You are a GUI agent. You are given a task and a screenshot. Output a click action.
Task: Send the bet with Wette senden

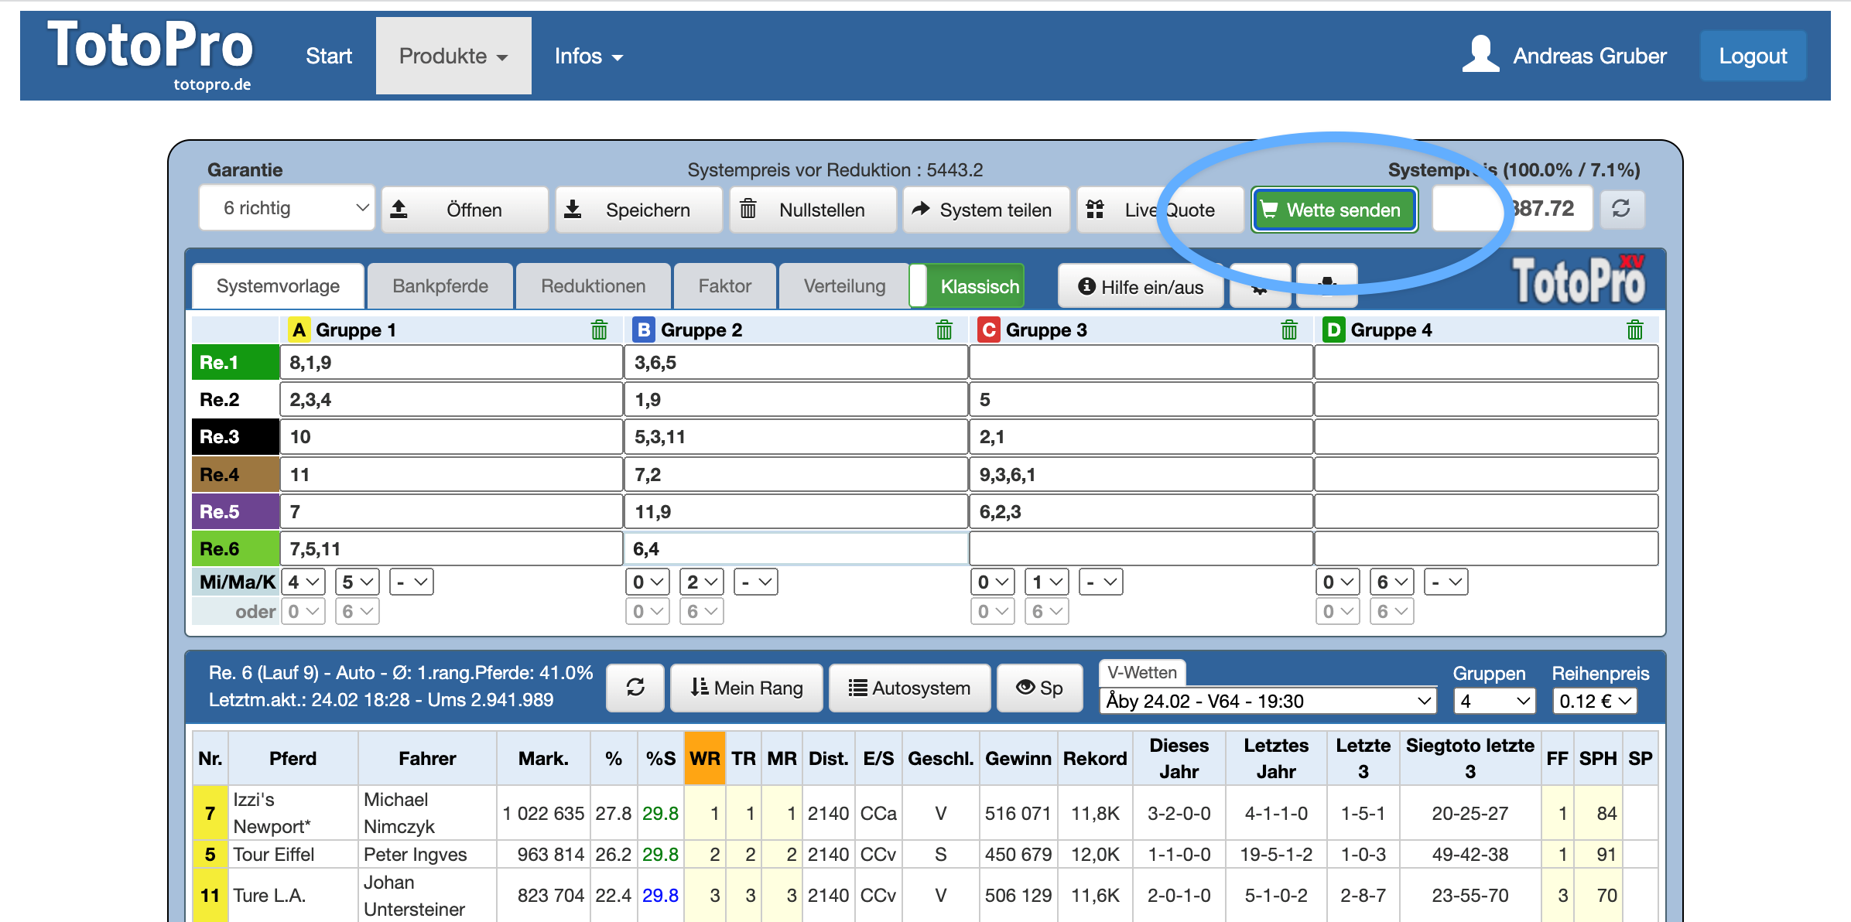tap(1334, 210)
